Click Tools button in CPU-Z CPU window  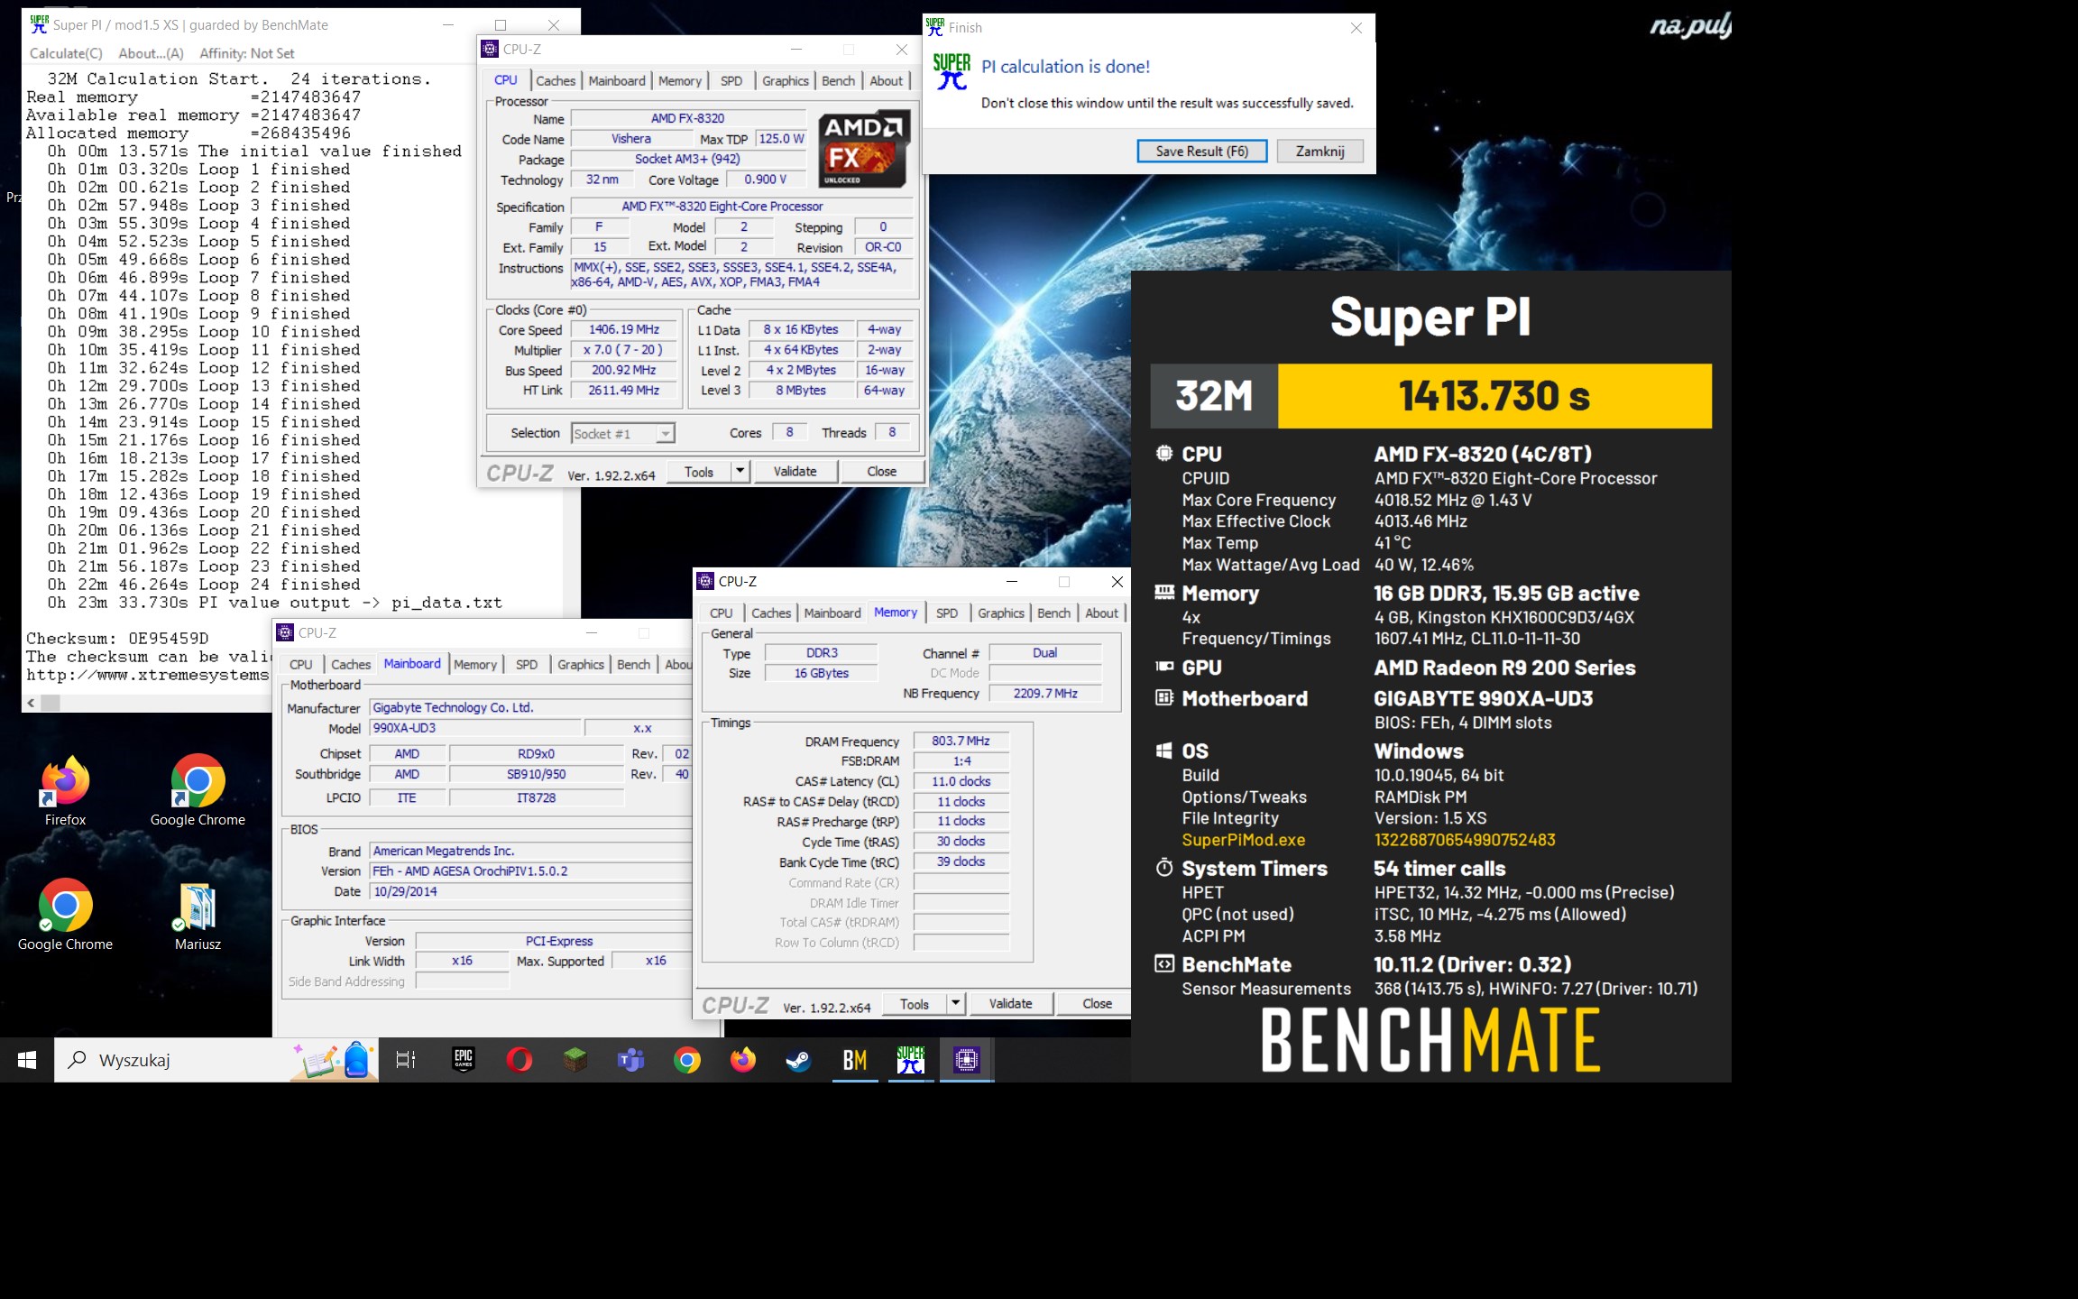(699, 471)
